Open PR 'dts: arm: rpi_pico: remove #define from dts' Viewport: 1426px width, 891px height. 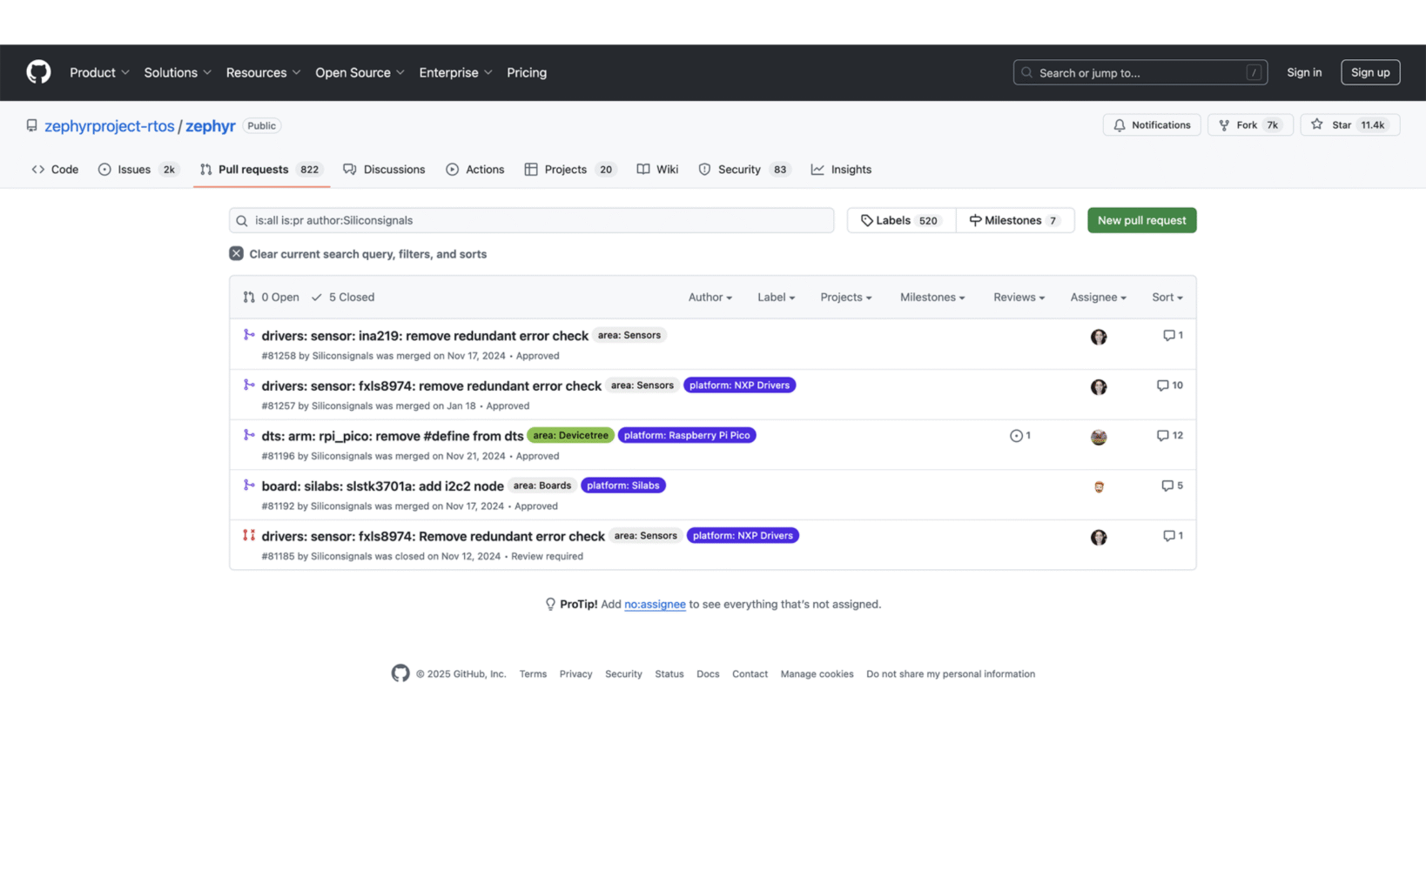[x=393, y=436]
